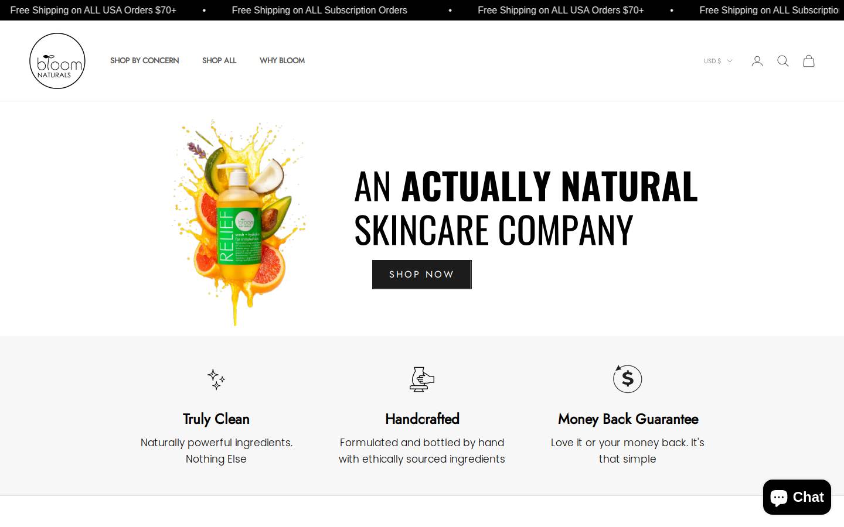Open the search magnifier icon
This screenshot has height=527, width=844.
(x=783, y=61)
